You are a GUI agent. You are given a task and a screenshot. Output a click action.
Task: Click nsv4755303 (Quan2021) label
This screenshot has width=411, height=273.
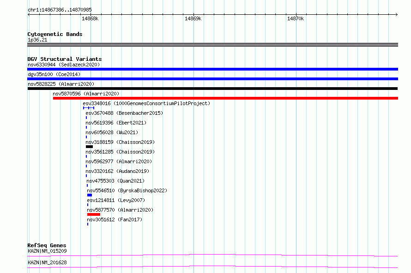115,181
